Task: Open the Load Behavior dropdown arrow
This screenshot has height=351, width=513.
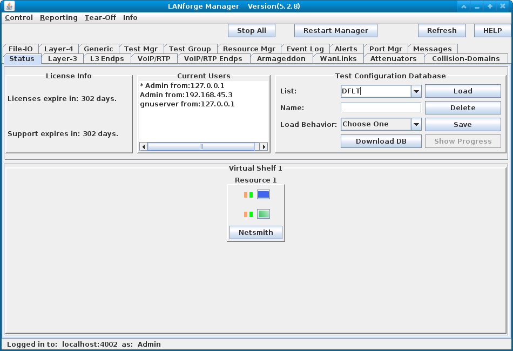Action: tap(416, 124)
